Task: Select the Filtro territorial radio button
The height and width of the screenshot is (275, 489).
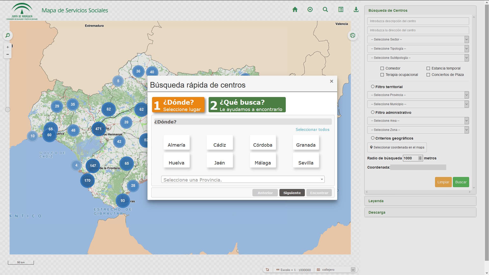Action: pyautogui.click(x=373, y=87)
